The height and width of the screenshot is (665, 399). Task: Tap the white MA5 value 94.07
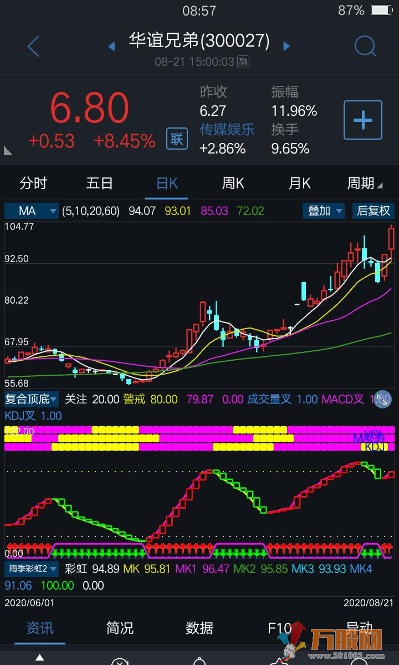click(142, 211)
